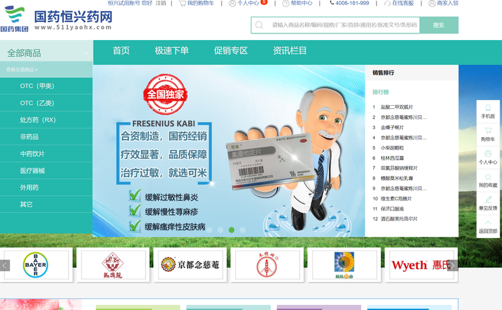Open ranked item 2 京都念慈菴蜜炼川贝
The width and height of the screenshot is (502, 310).
coord(403,117)
